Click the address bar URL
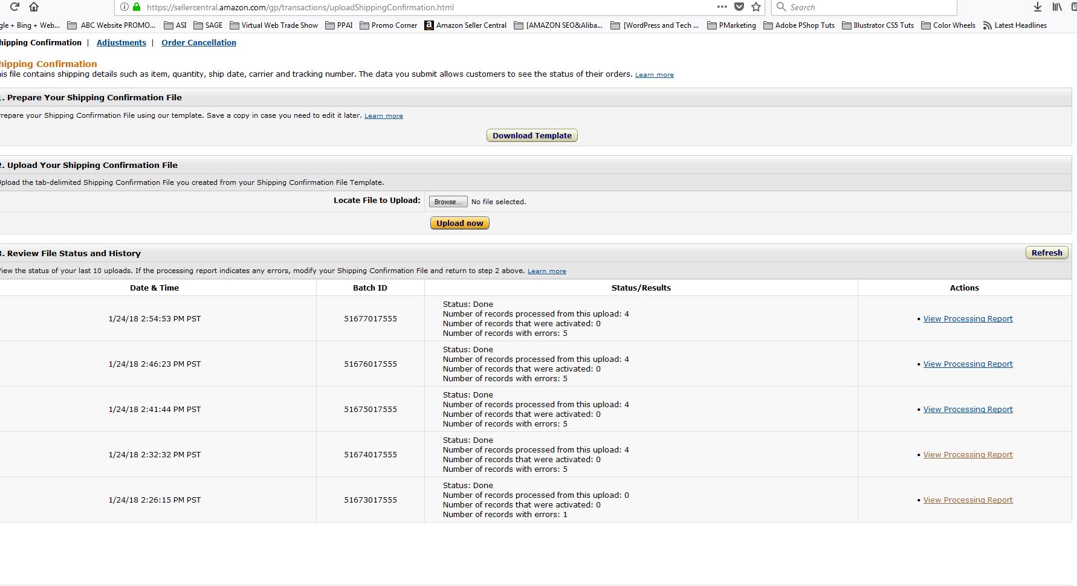The height and width of the screenshot is (586, 1077). [300, 7]
